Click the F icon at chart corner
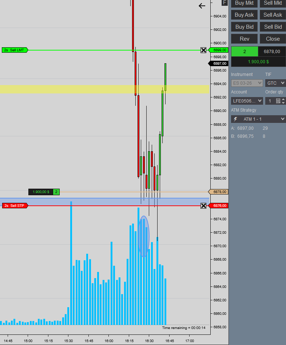This screenshot has height=345, width=286. [x=225, y=3]
